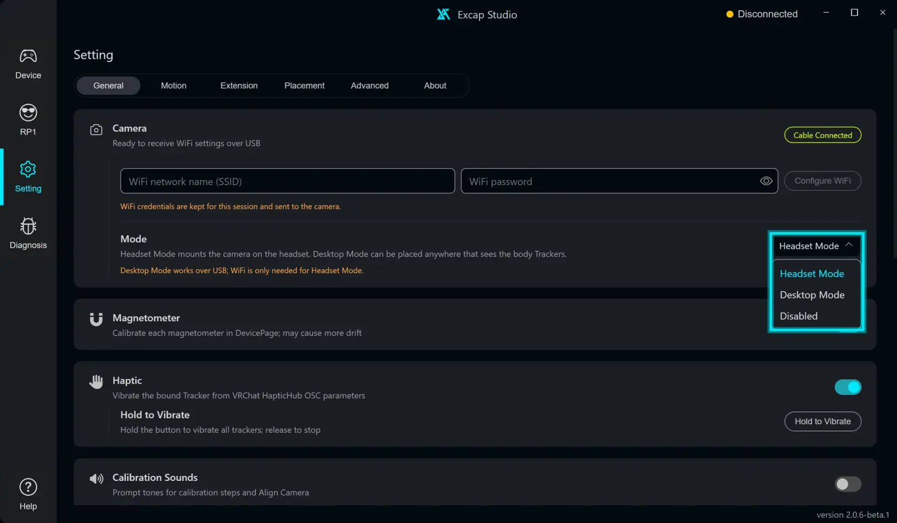Switch to the Motion tab
This screenshot has width=897, height=523.
174,85
